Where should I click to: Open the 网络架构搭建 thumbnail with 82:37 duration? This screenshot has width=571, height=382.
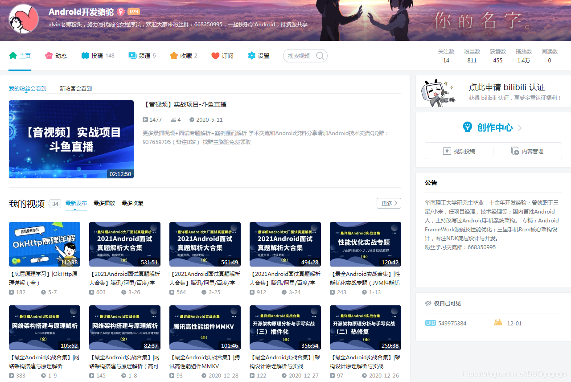(125, 328)
